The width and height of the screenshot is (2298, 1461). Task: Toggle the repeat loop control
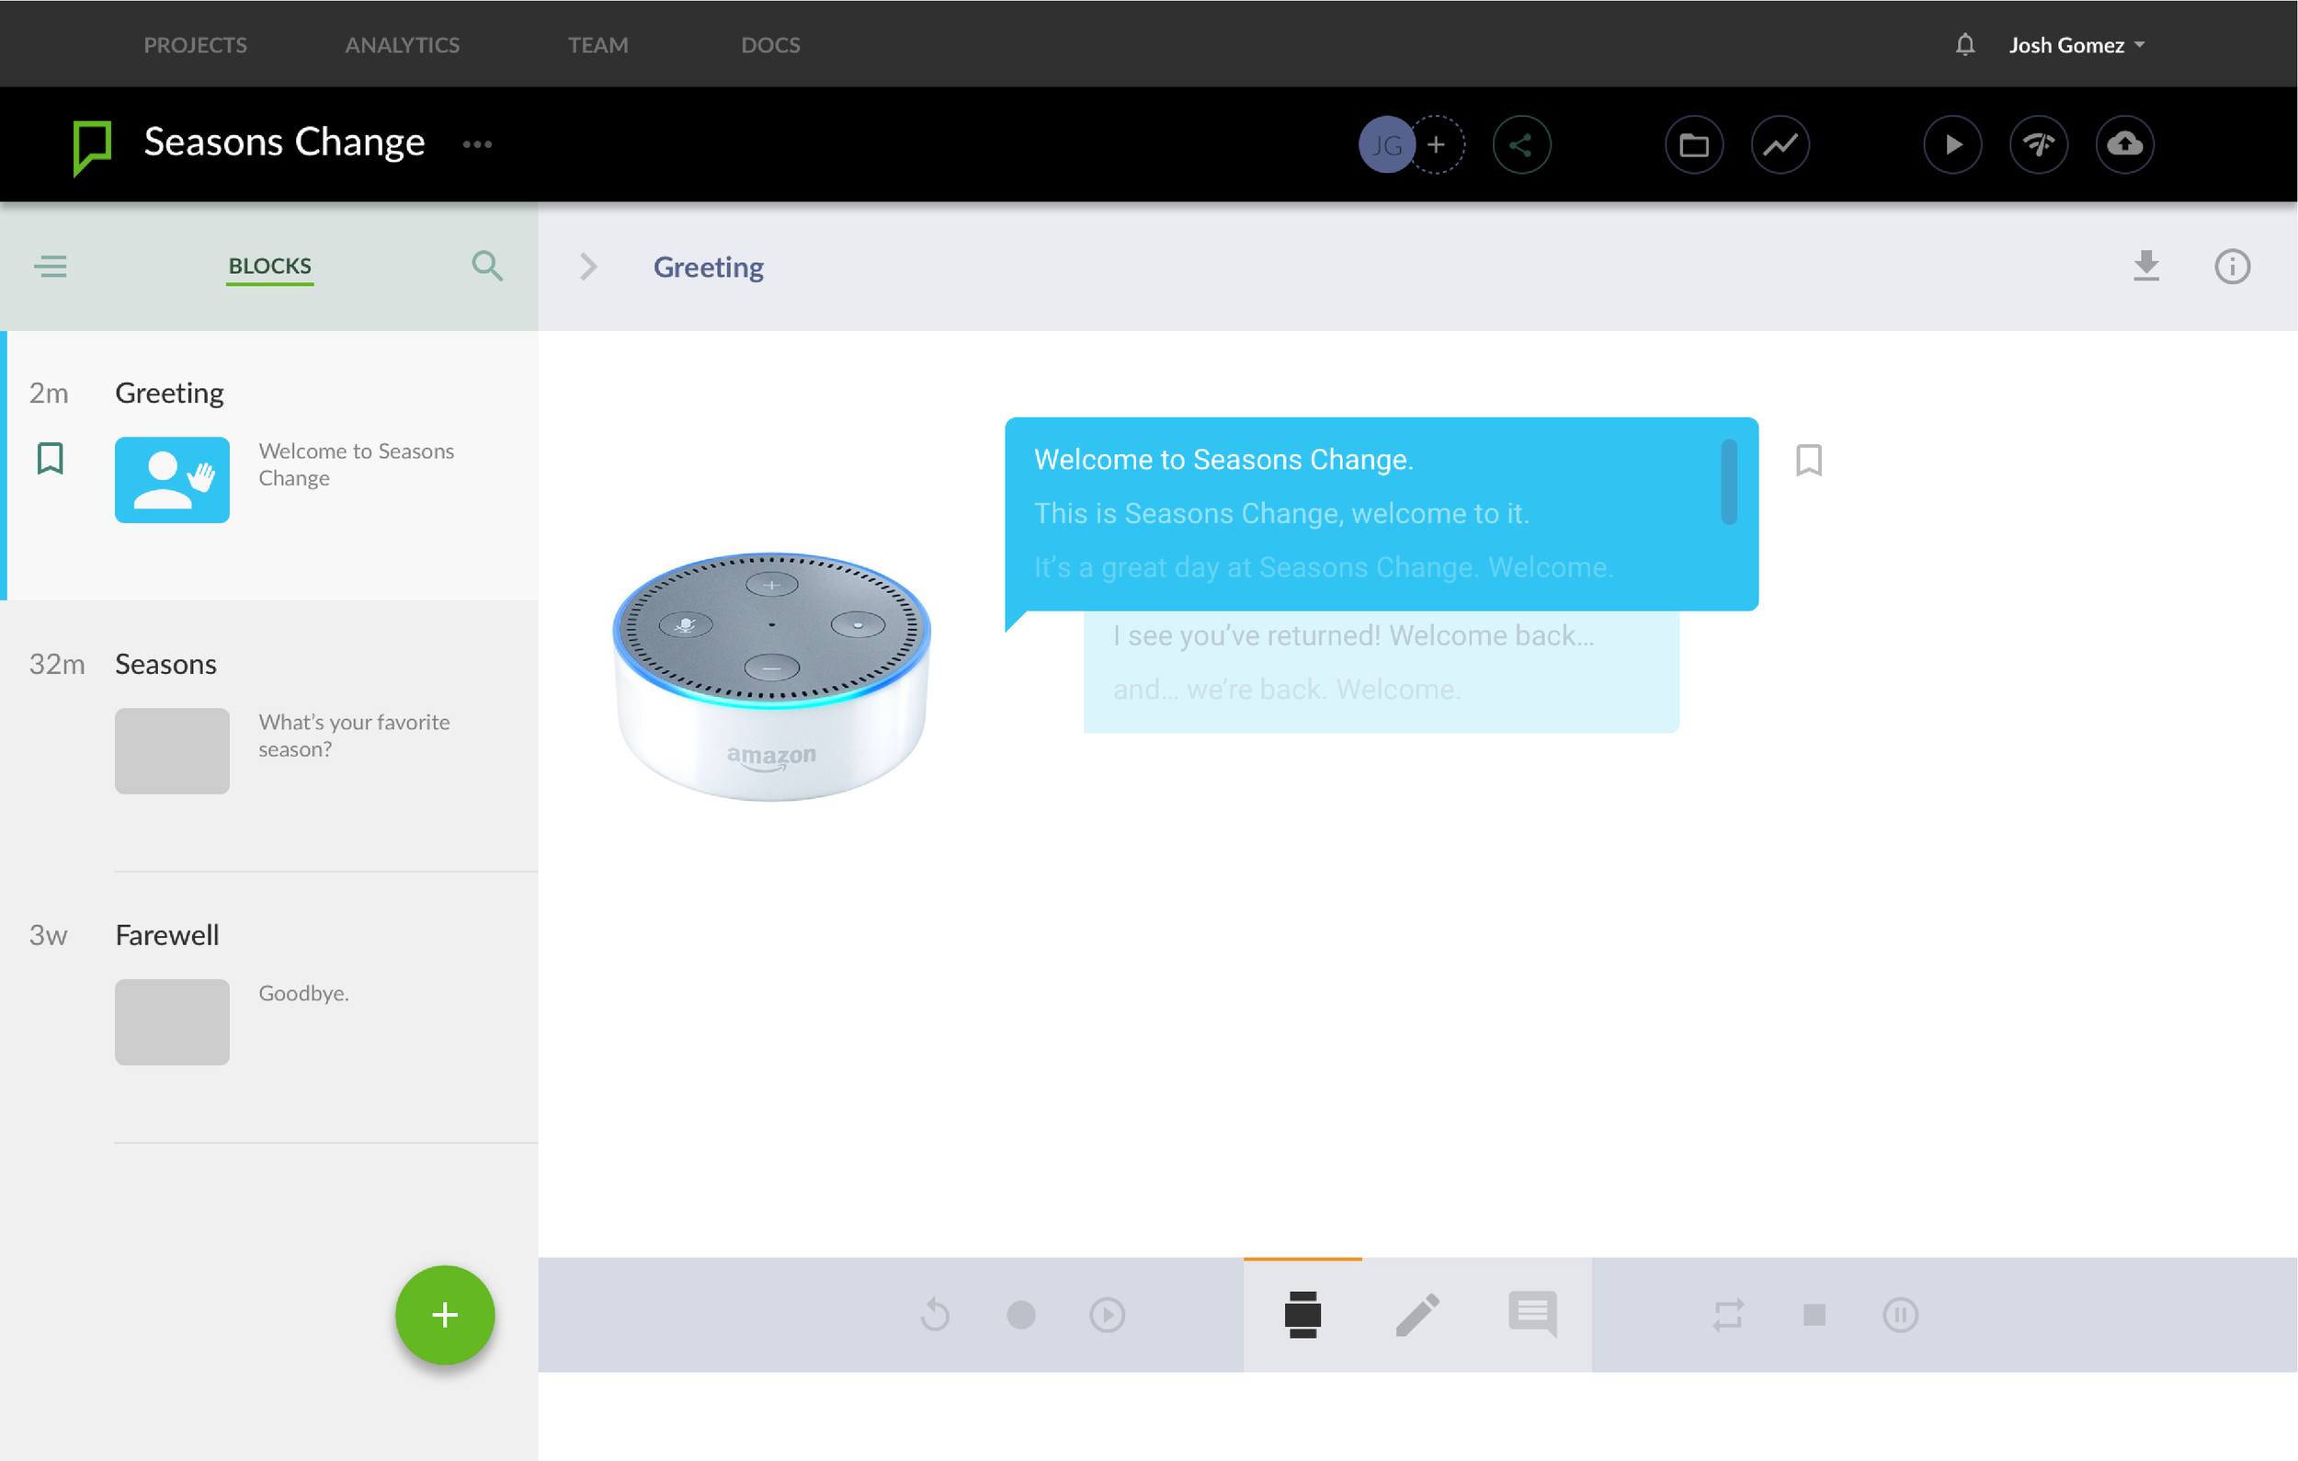pyautogui.click(x=1727, y=1315)
